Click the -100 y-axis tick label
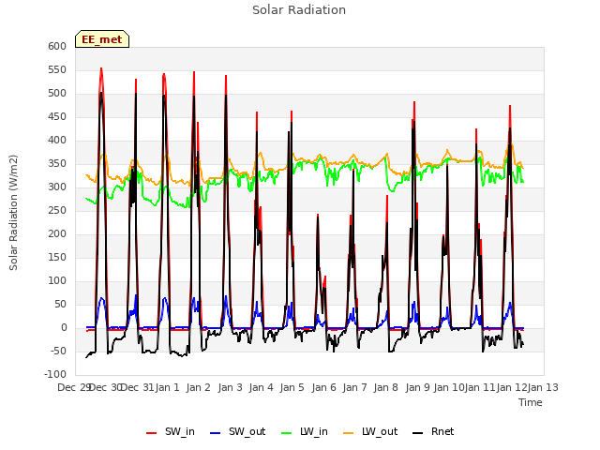Screen dimensions: 600x450 [x=55, y=374]
